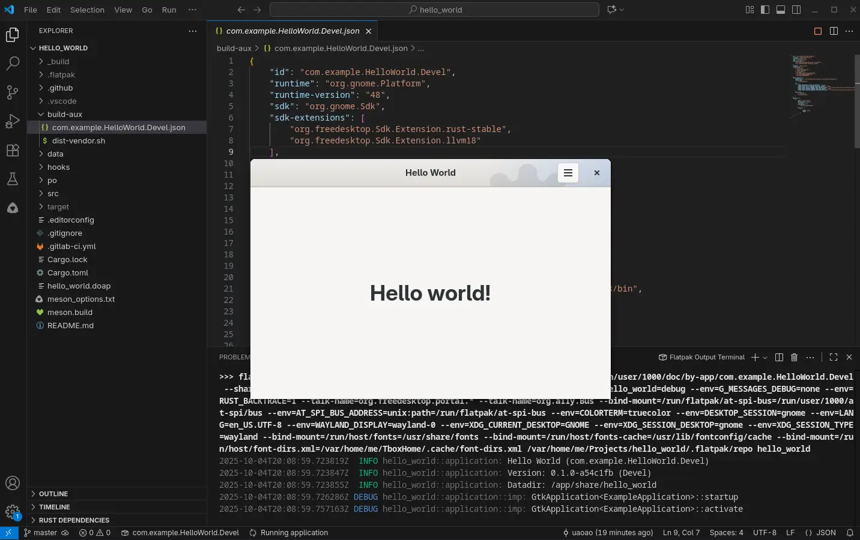This screenshot has height=540, width=860.
Task: Open the notifications bell
Action: click(851, 533)
